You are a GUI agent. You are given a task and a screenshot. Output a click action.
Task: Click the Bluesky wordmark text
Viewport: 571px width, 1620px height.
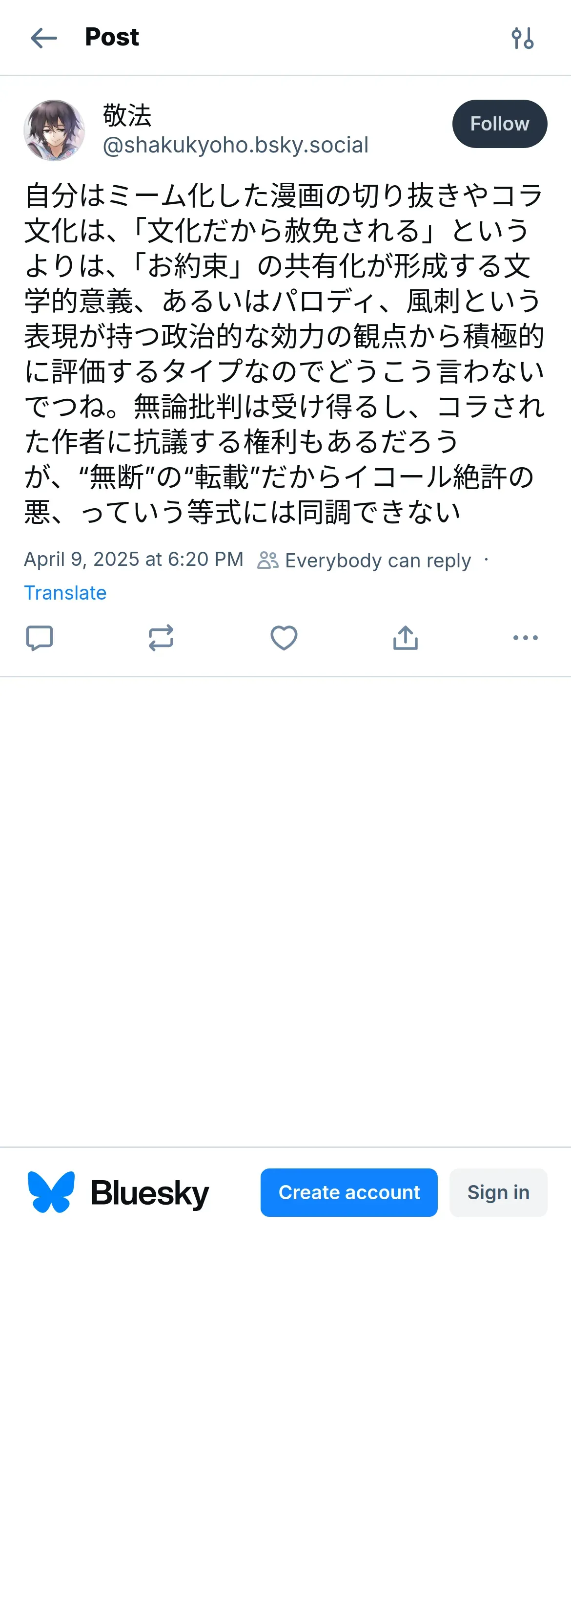[x=149, y=1193]
